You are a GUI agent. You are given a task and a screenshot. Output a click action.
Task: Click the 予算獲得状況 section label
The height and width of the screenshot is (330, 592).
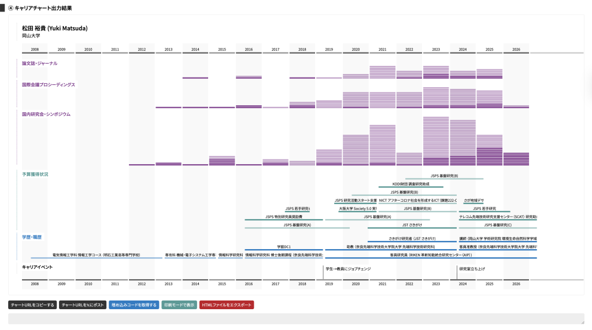coord(35,174)
